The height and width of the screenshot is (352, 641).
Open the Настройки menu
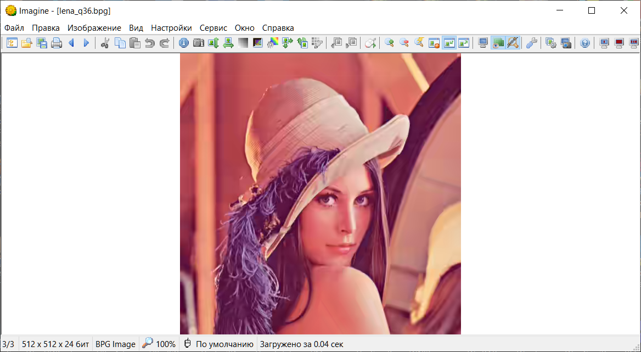171,28
